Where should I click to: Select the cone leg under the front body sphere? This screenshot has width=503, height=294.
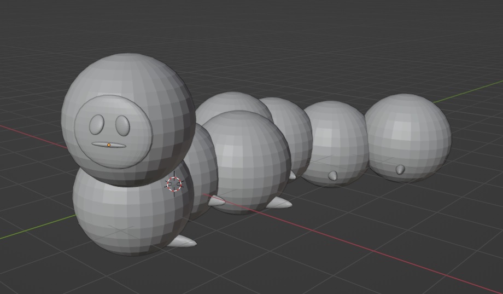coord(182,241)
